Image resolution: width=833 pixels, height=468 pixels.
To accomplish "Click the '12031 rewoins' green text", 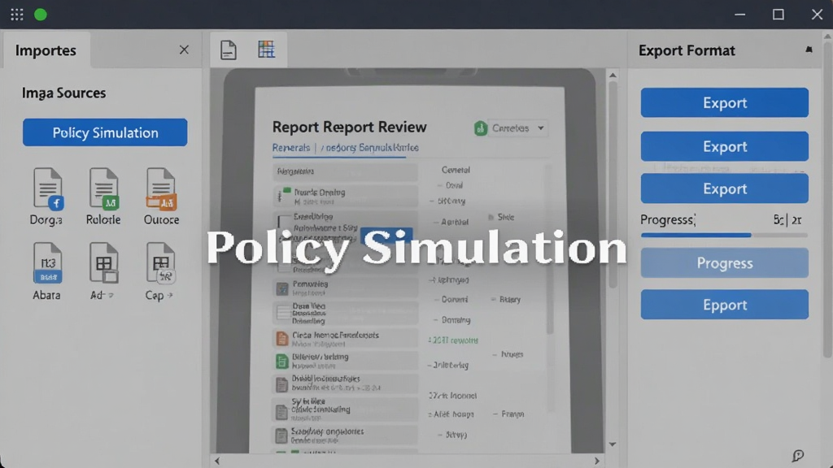I will pos(453,340).
